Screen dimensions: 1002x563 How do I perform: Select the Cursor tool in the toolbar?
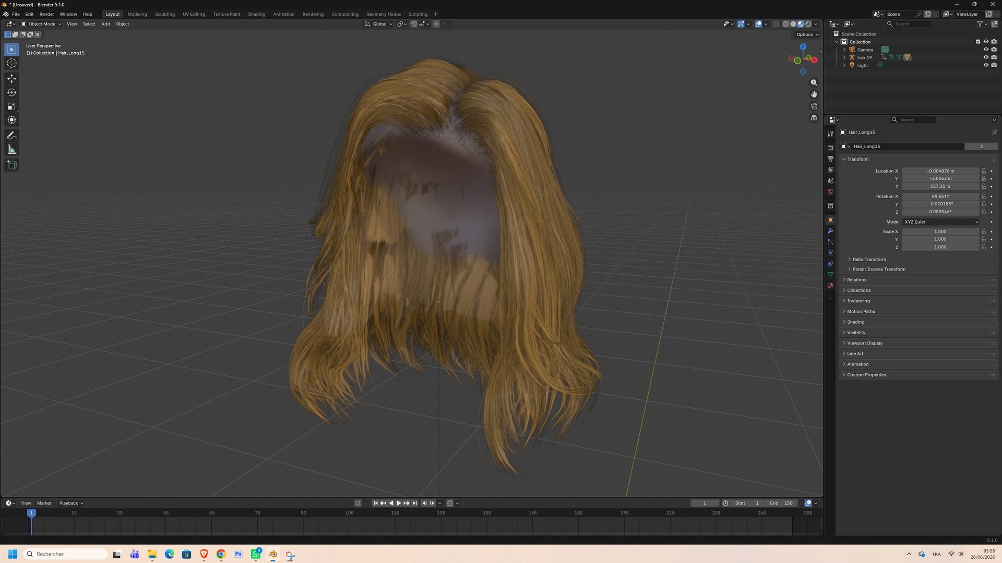click(x=11, y=63)
